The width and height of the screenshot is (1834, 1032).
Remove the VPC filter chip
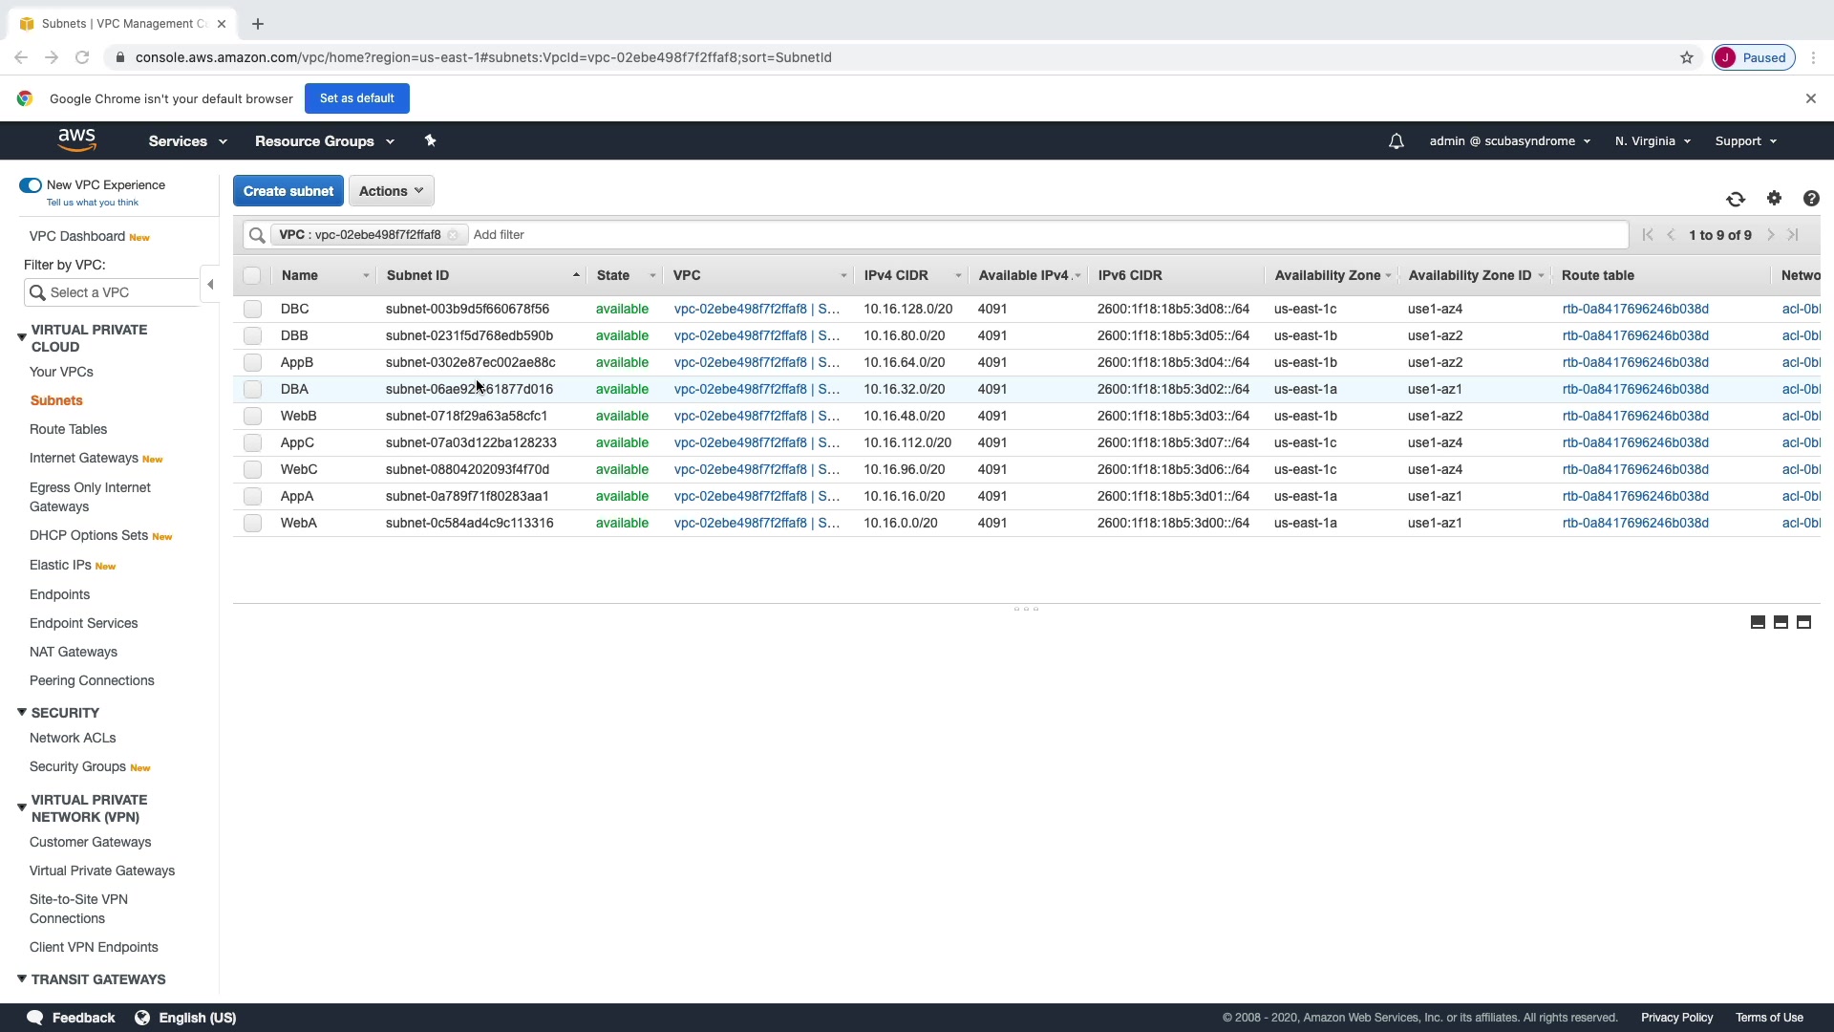pos(453,235)
